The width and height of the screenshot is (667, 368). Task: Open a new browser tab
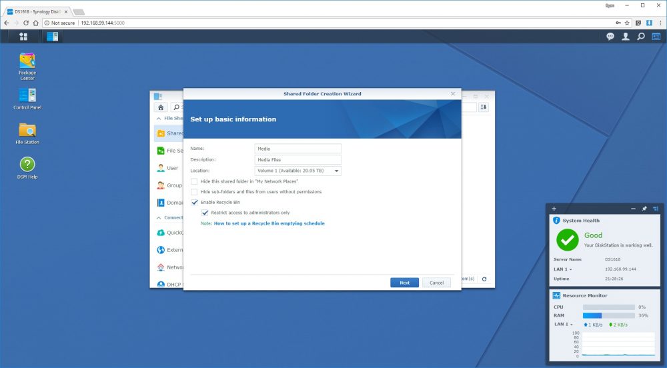[79, 12]
